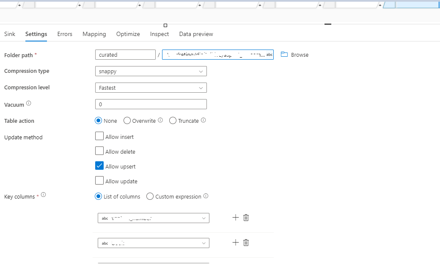Click Browse folder button
440x276 pixels.
tap(294, 55)
